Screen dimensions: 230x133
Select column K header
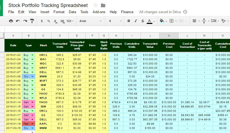pyautogui.click(x=169, y=36)
